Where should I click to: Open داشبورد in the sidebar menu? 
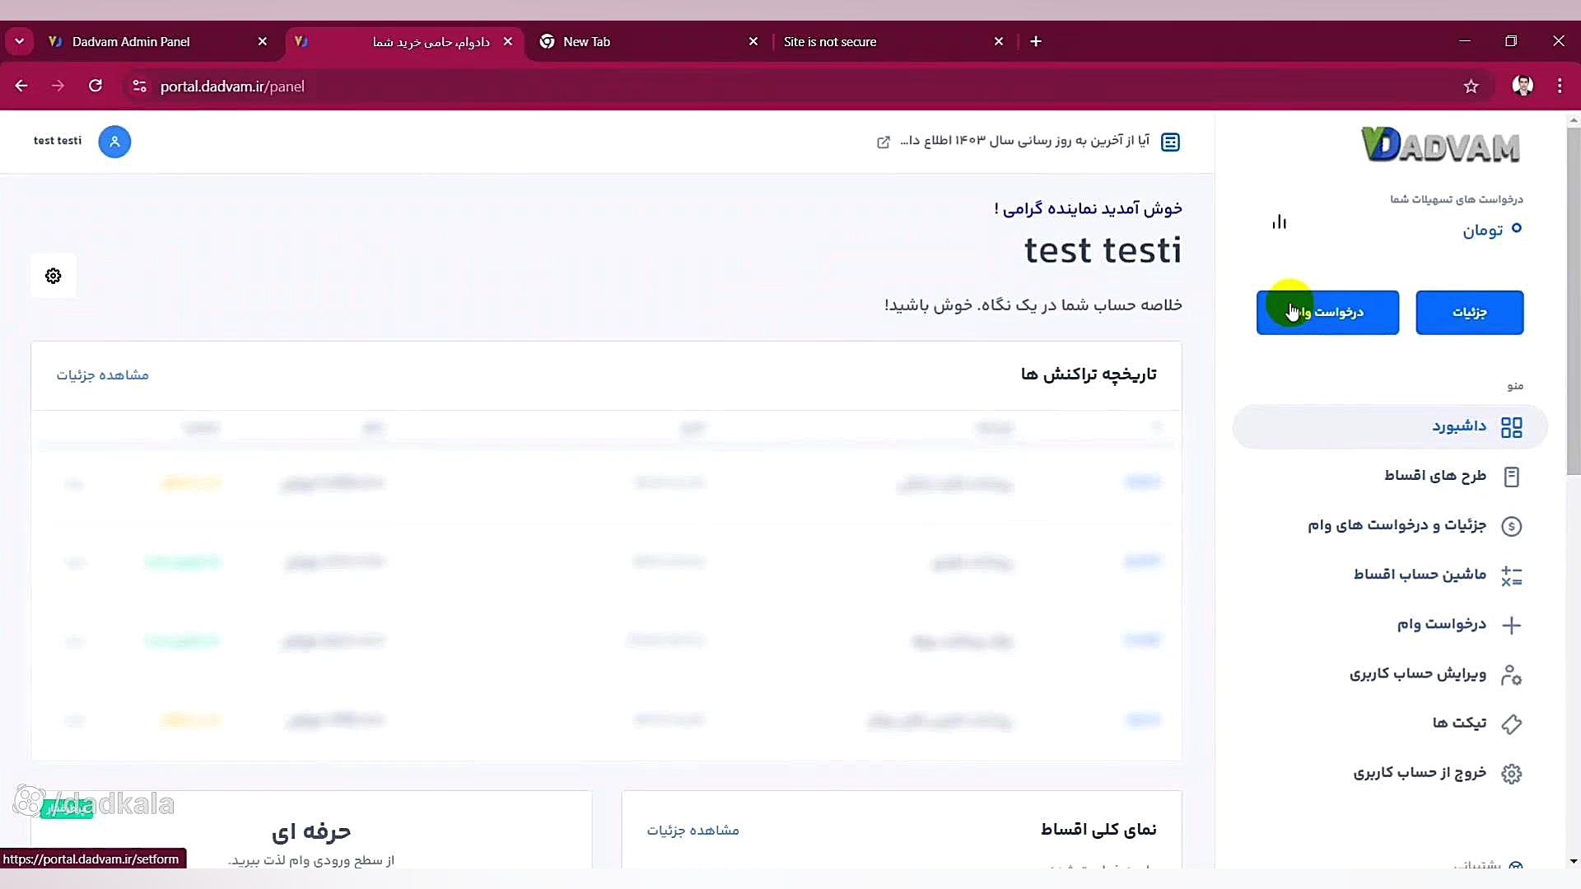pyautogui.click(x=1390, y=426)
